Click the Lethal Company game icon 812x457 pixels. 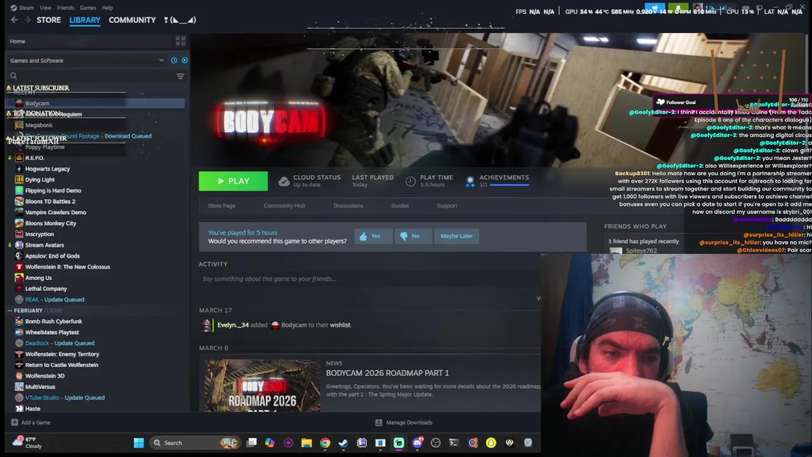pos(19,289)
